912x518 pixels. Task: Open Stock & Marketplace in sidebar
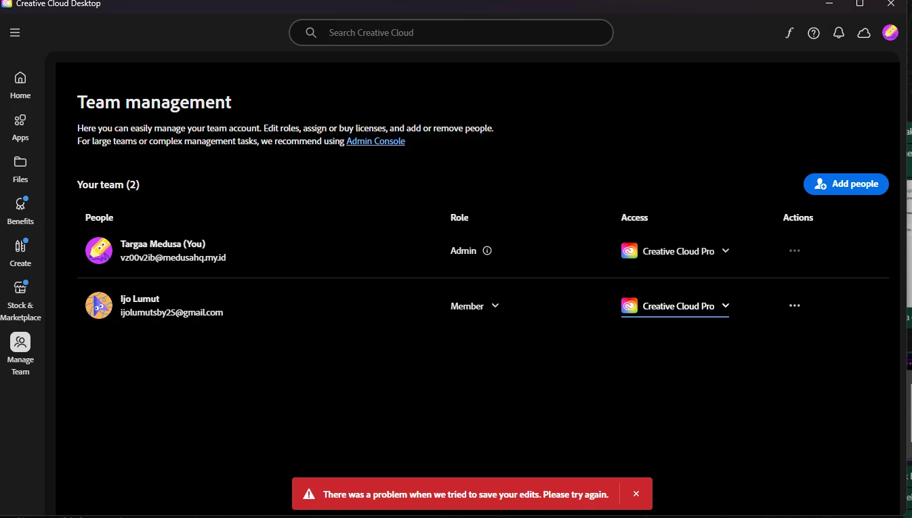point(20,301)
